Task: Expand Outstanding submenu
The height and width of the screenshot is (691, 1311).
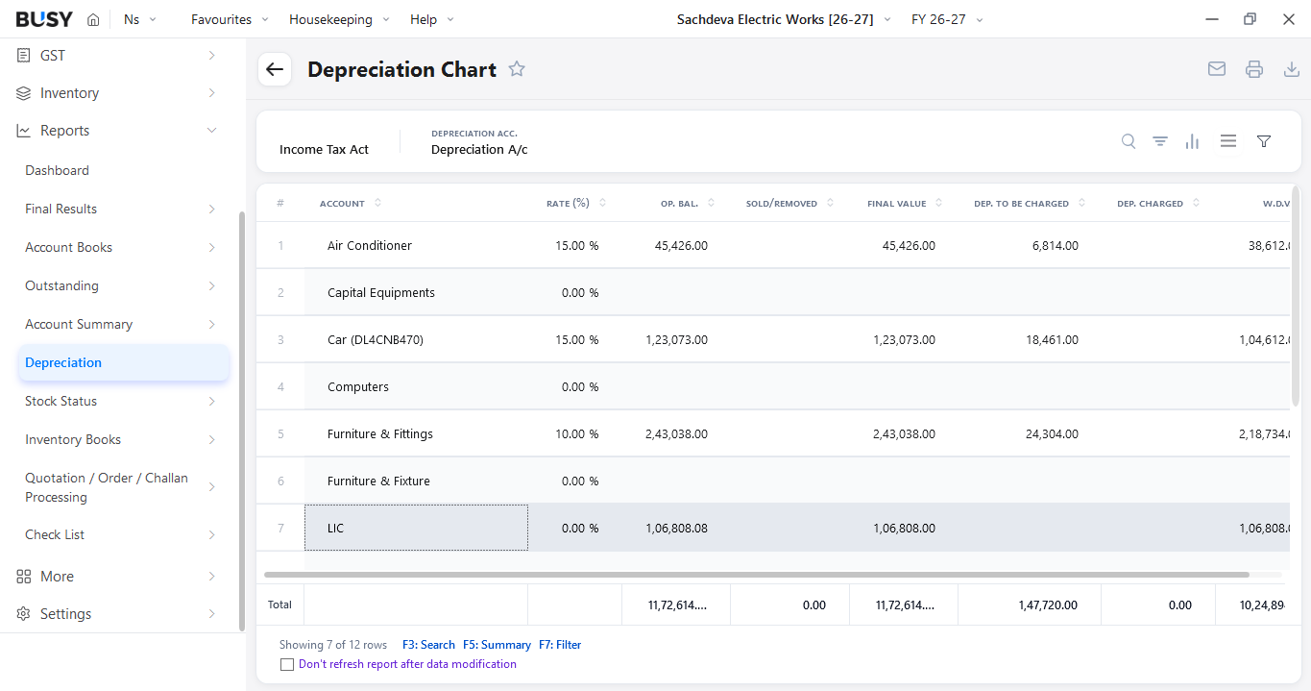Action: 211,285
